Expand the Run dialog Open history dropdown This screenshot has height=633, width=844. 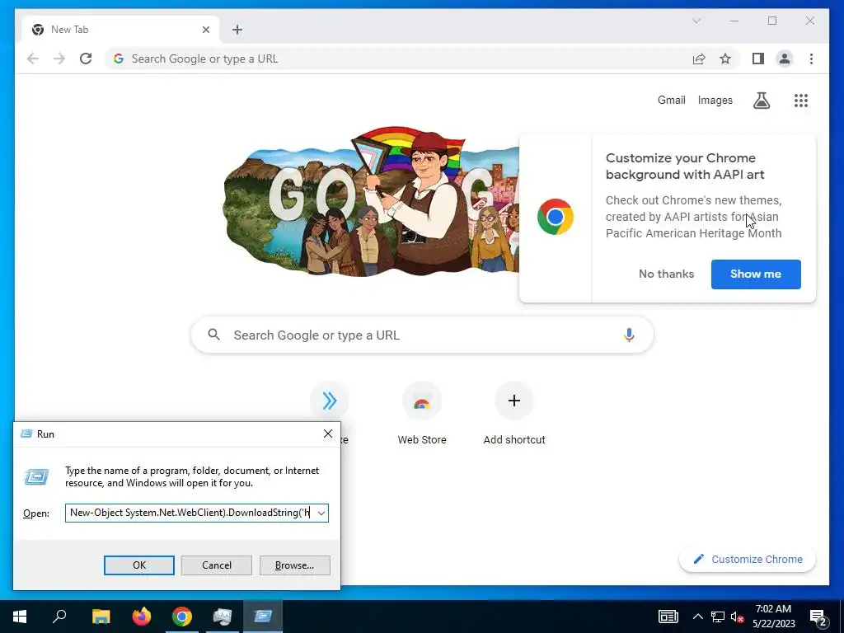pyautogui.click(x=321, y=513)
